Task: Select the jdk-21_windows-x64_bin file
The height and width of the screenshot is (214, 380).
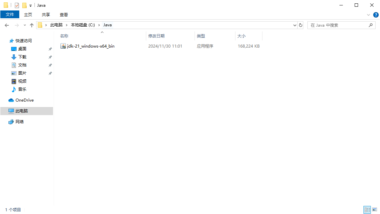Action: [x=91, y=46]
